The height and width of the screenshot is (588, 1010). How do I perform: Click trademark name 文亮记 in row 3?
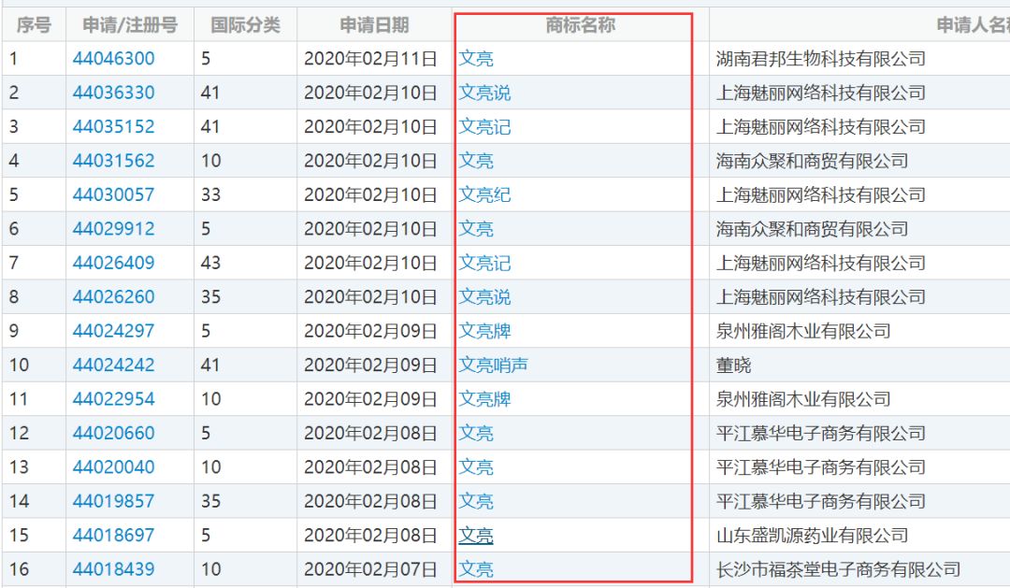(483, 126)
